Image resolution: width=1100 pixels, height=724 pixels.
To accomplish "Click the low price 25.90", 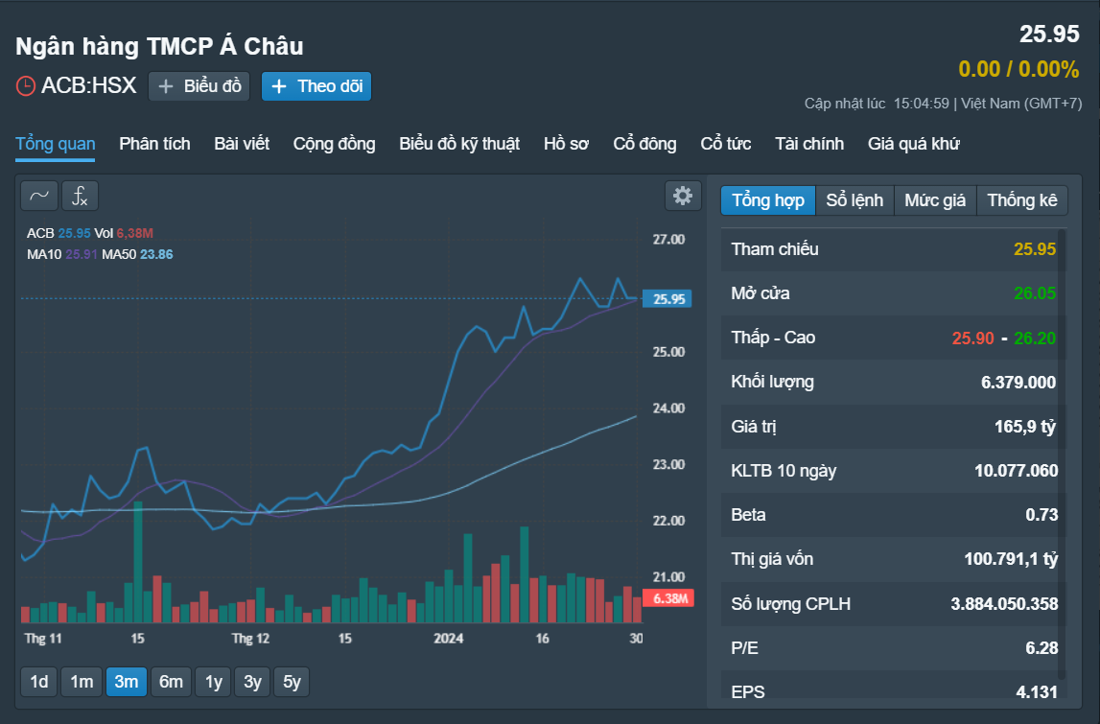I will (973, 339).
